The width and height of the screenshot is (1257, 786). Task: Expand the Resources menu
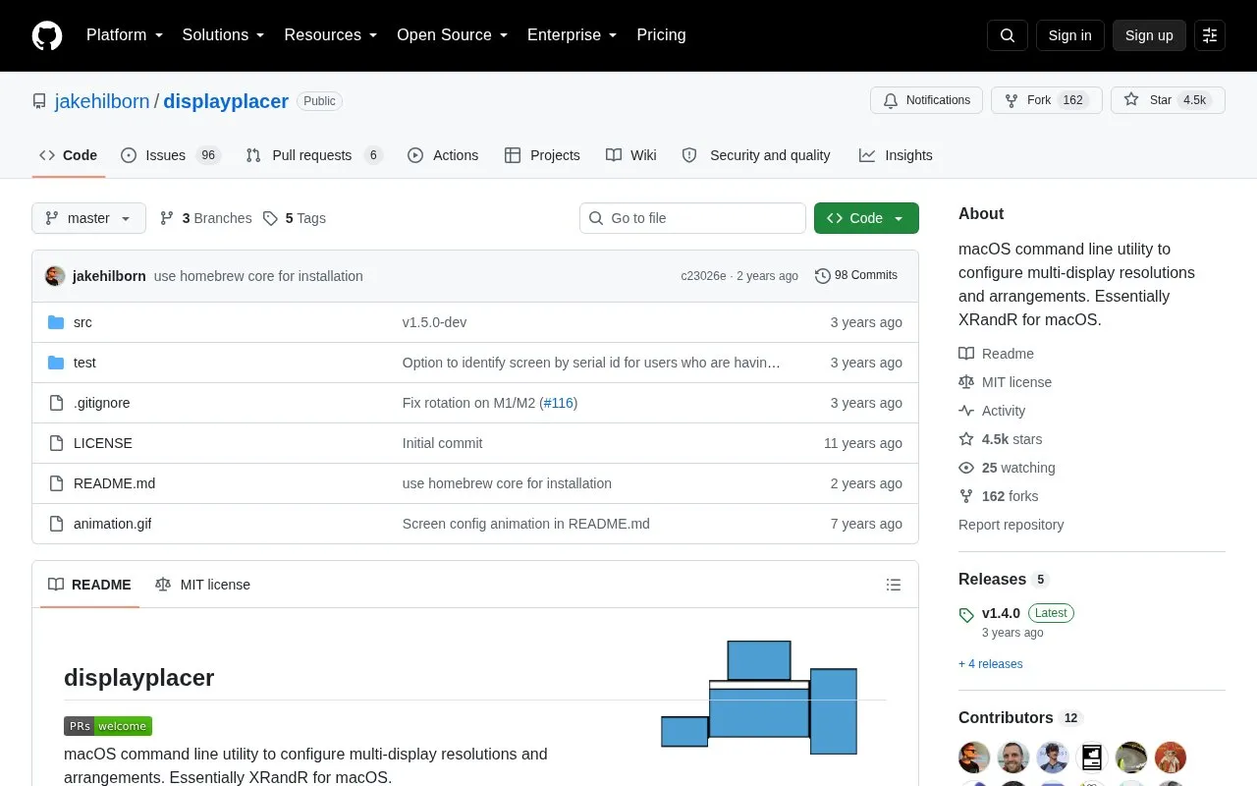point(331,35)
